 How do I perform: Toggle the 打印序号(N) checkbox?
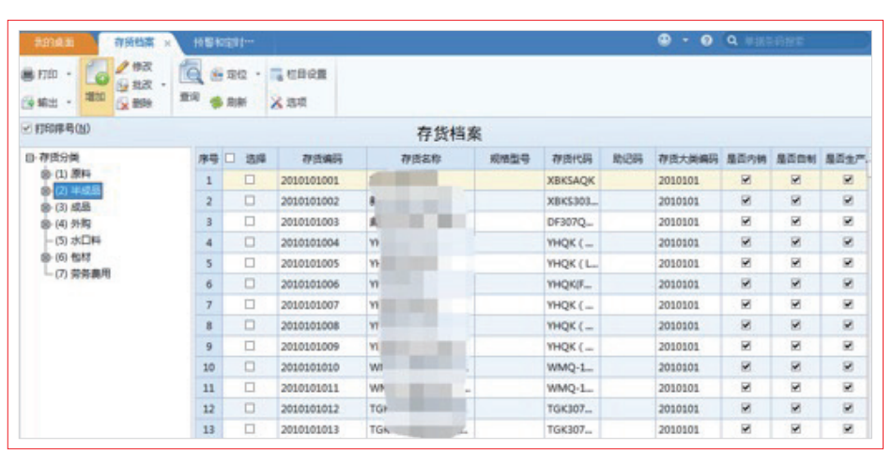pos(26,129)
